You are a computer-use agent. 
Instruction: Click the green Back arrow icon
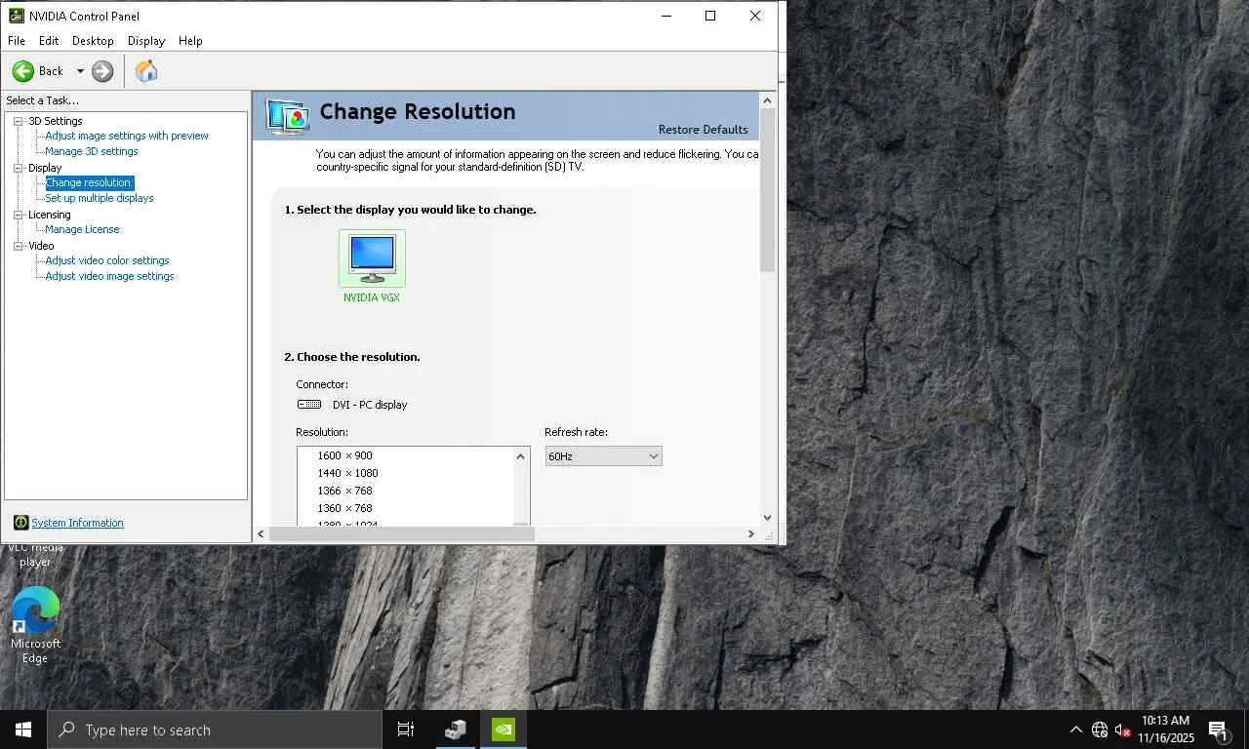coord(23,71)
